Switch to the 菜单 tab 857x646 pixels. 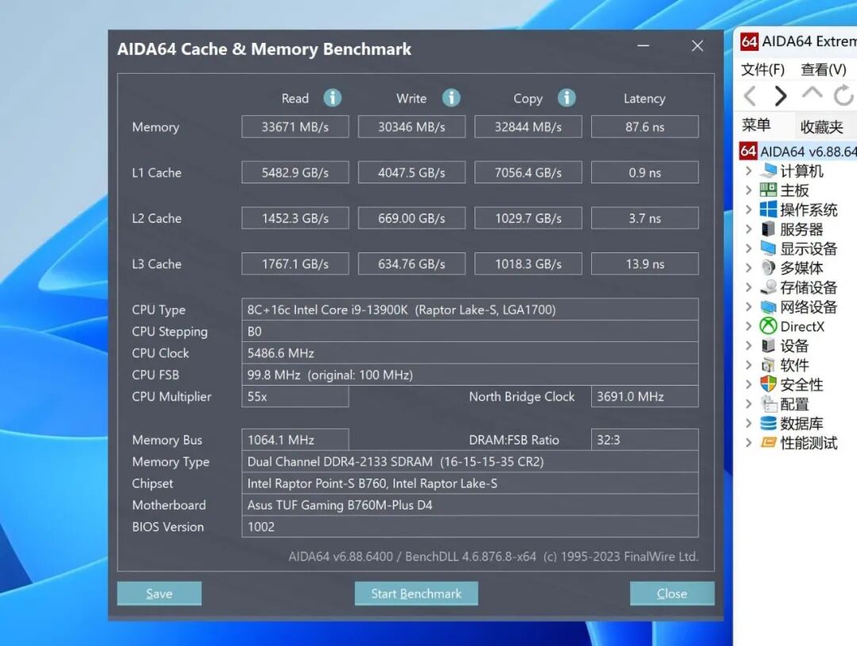756,125
